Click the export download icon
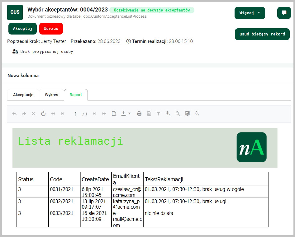Screen dimensions: 295x237 (123, 114)
